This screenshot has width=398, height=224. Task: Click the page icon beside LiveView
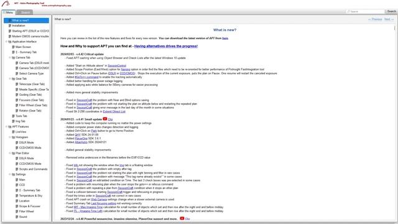[14, 132]
